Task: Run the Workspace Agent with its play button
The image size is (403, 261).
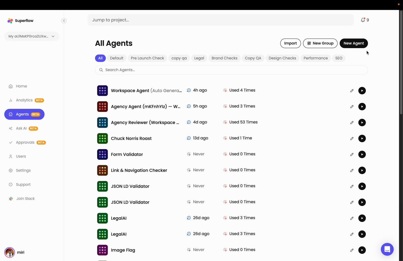Action: point(362,91)
